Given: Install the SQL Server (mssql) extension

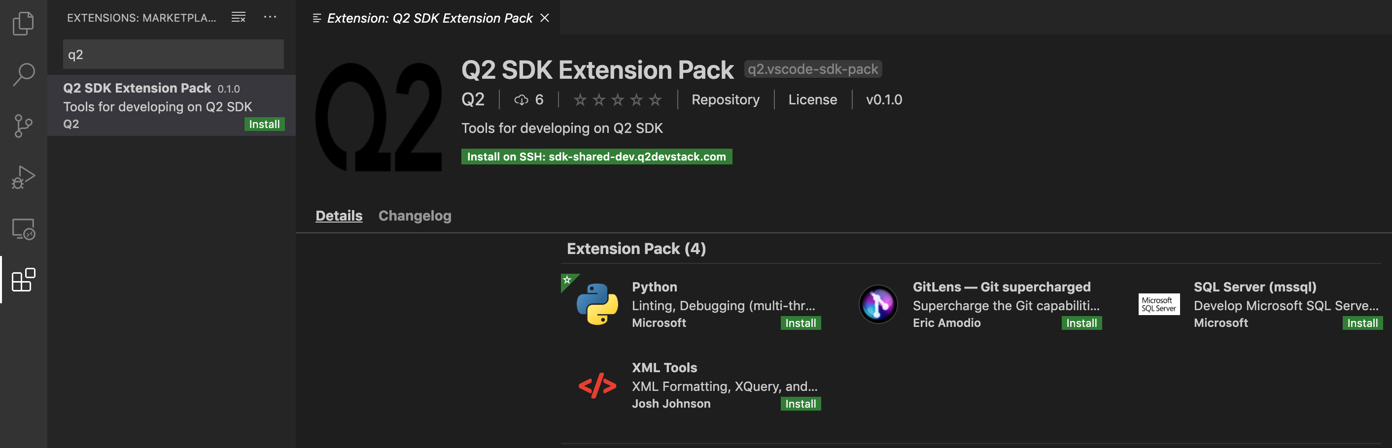Looking at the screenshot, I should (1362, 323).
